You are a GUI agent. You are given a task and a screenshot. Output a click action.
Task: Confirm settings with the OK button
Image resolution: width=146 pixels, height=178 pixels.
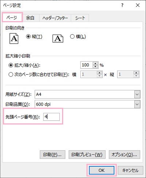tap(101, 170)
